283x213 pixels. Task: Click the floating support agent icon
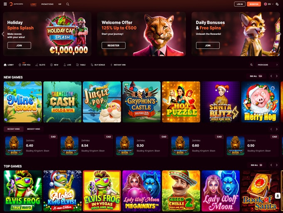[278, 195]
